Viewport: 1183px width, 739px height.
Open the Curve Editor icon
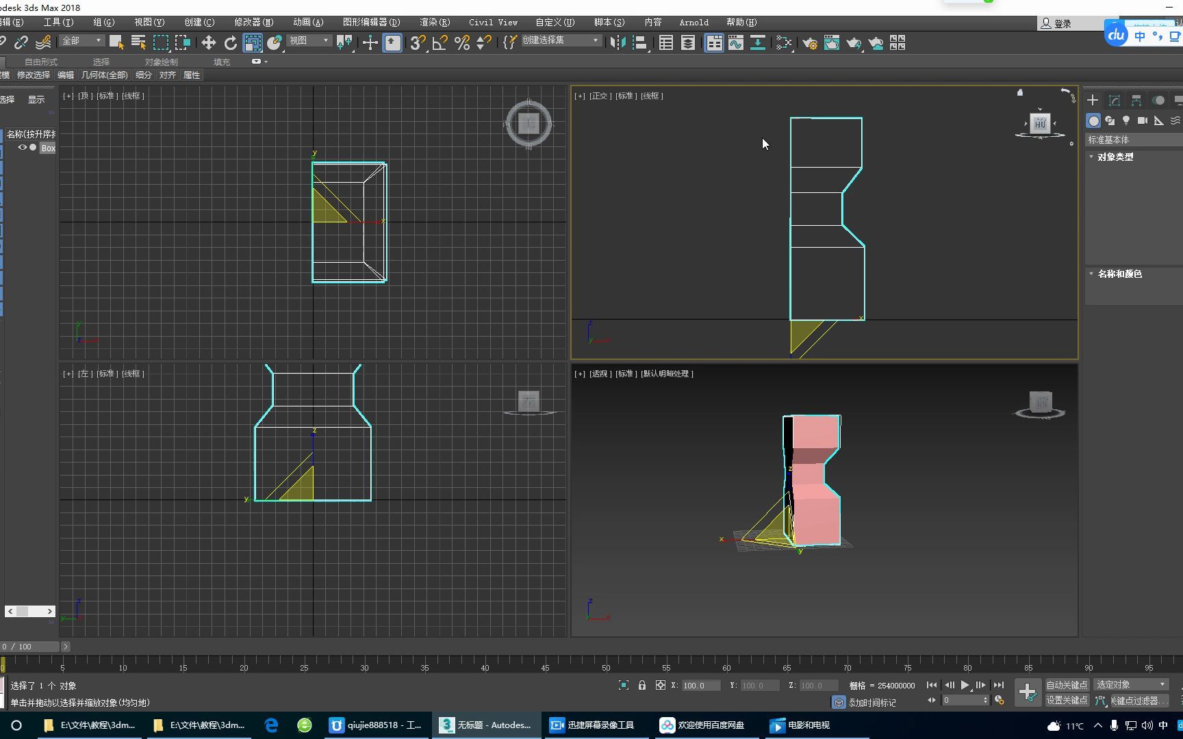click(x=736, y=43)
